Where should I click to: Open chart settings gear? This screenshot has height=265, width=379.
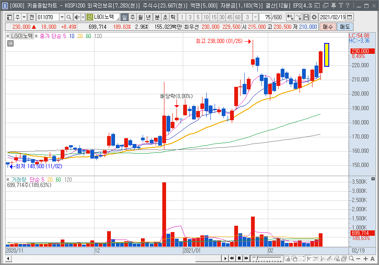tap(314, 17)
